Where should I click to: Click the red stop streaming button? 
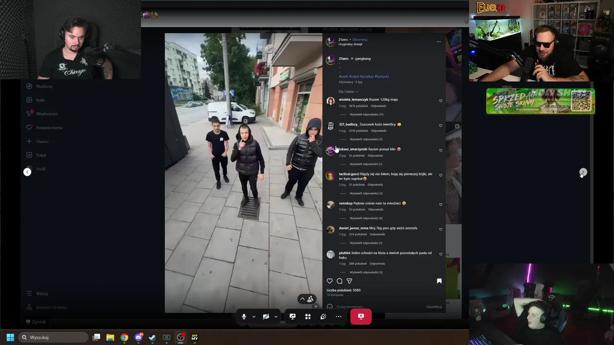click(361, 316)
